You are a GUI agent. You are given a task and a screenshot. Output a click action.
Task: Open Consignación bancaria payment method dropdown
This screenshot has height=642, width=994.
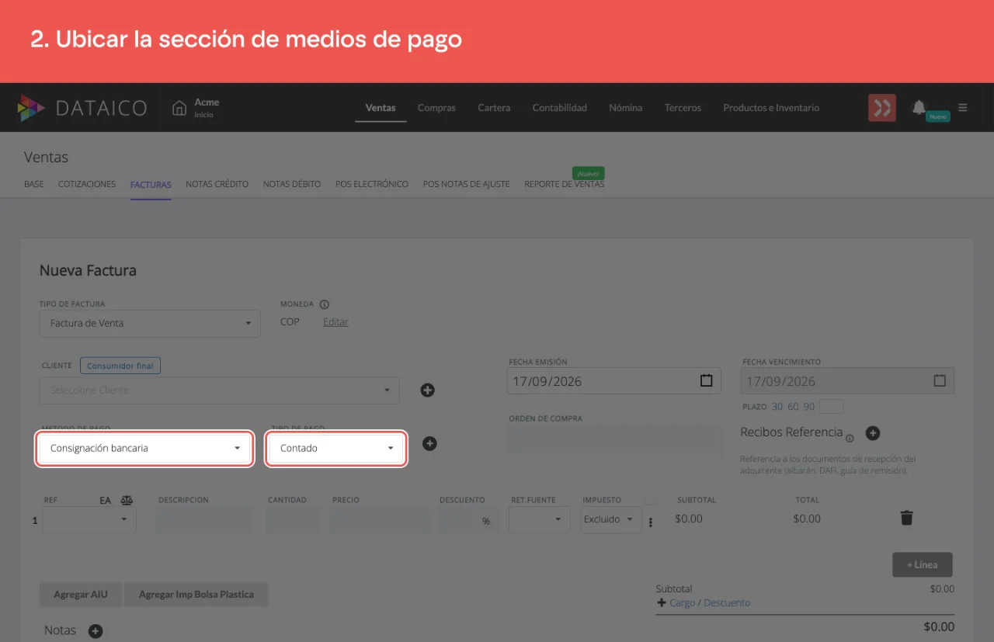pos(145,448)
